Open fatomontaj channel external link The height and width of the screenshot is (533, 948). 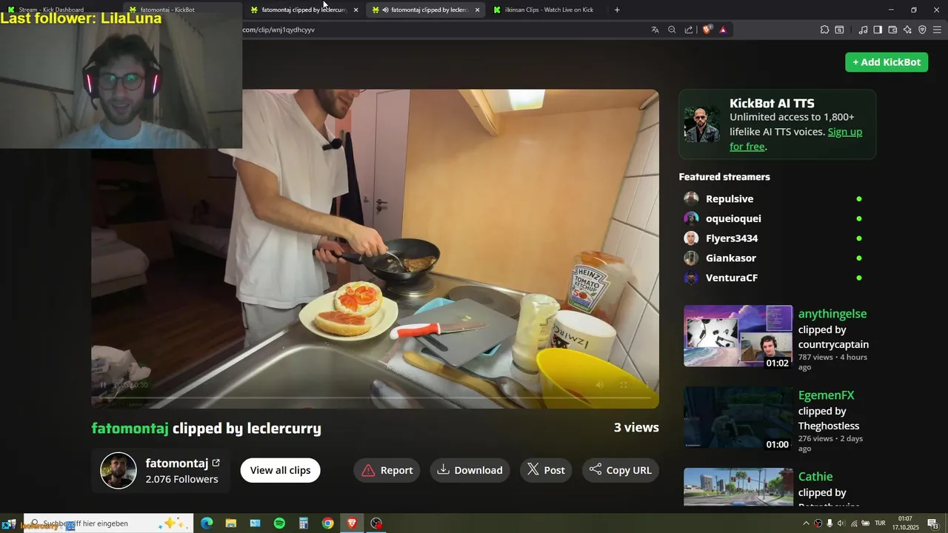216,463
